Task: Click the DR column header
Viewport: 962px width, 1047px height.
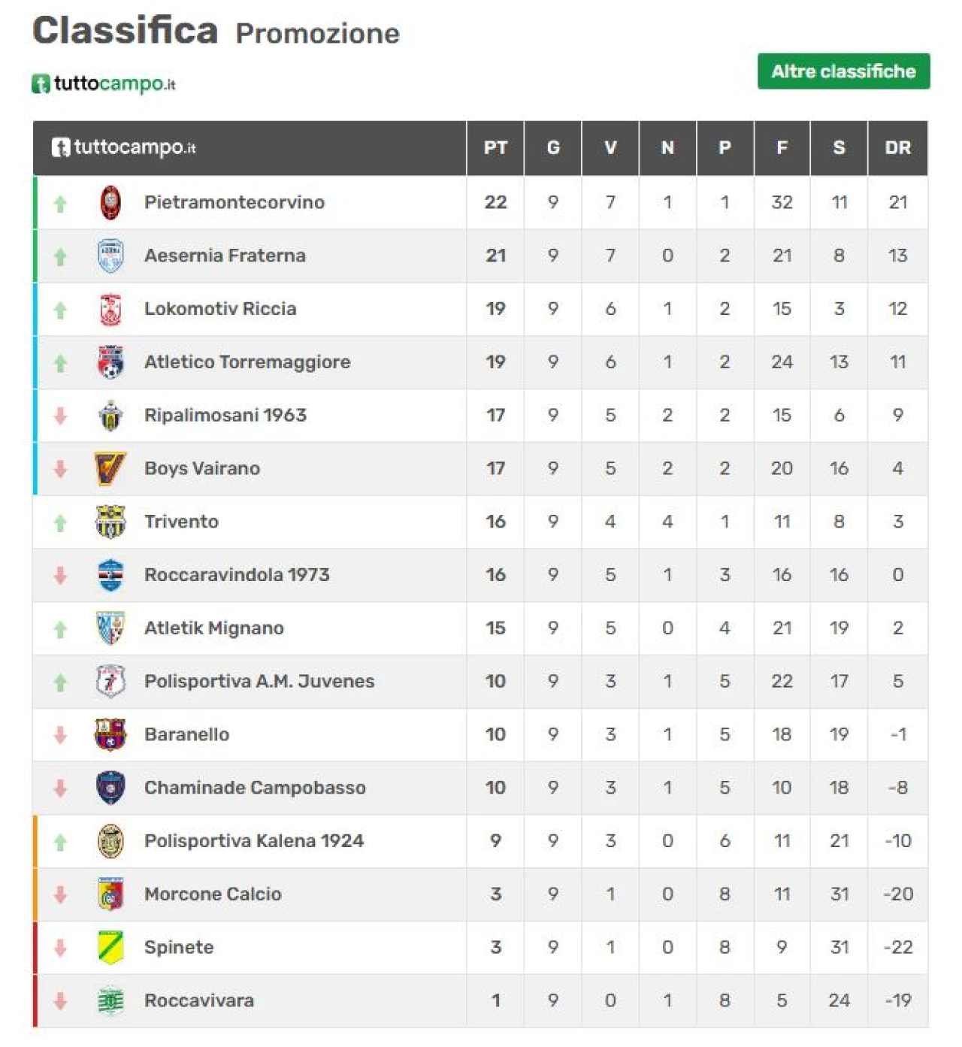Action: tap(897, 148)
